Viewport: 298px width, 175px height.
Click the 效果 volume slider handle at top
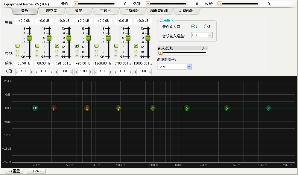220,3
